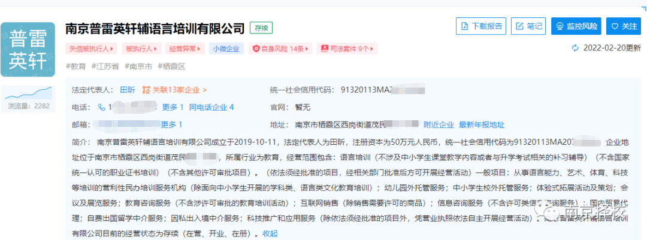
Task: Open the 笔记 notes button
Action: tap(528, 26)
